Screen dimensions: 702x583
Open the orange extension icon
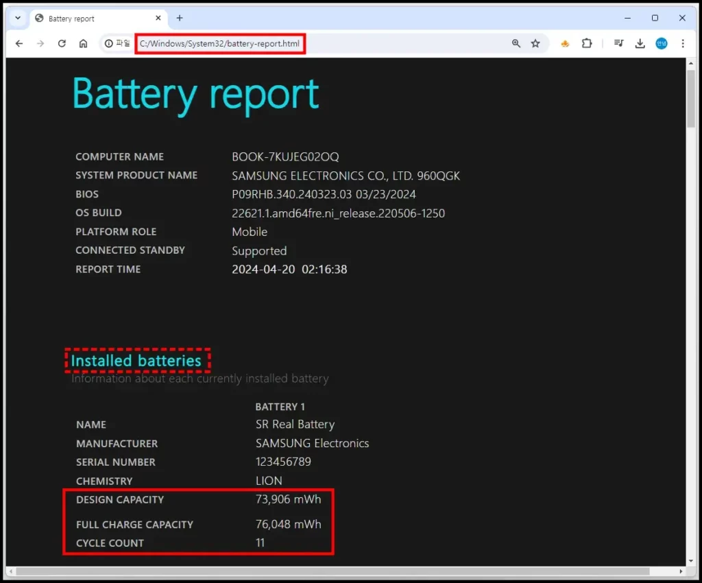(565, 43)
